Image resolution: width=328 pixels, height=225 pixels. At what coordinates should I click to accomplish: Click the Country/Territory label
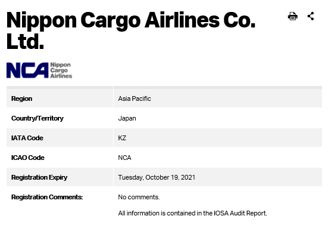click(38, 118)
